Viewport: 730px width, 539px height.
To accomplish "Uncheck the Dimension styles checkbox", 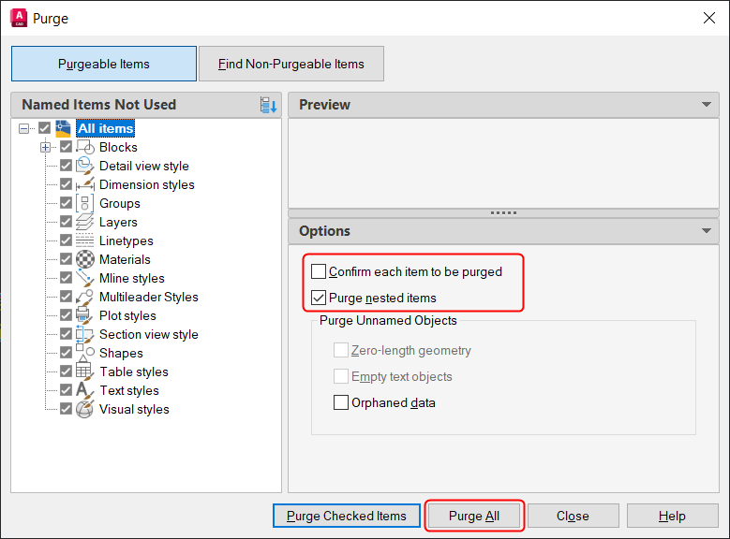I will coord(67,184).
